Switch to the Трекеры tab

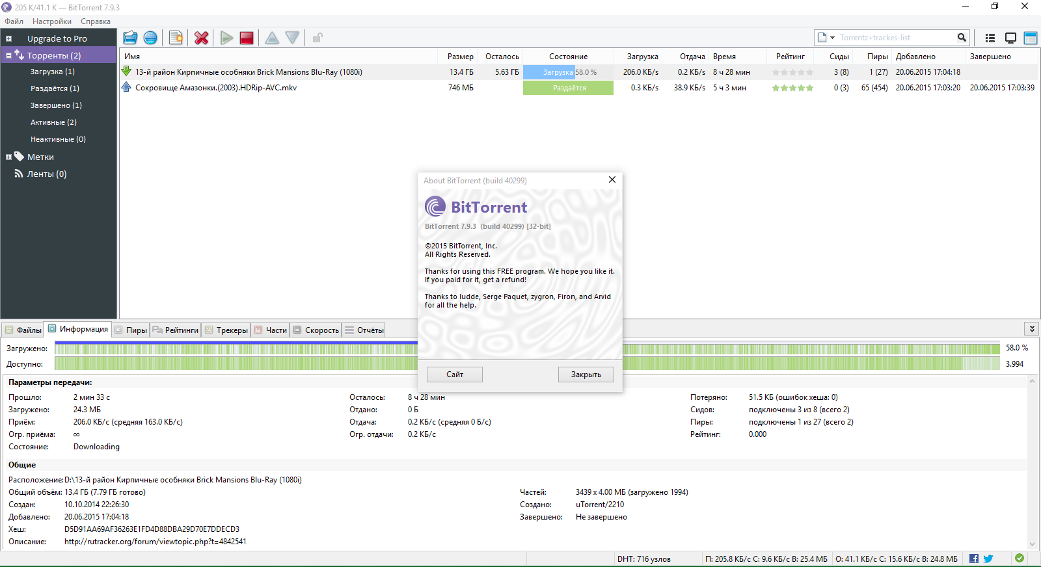coord(226,330)
